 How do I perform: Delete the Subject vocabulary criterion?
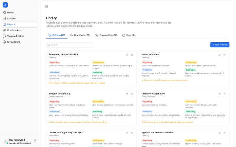click(x=132, y=94)
